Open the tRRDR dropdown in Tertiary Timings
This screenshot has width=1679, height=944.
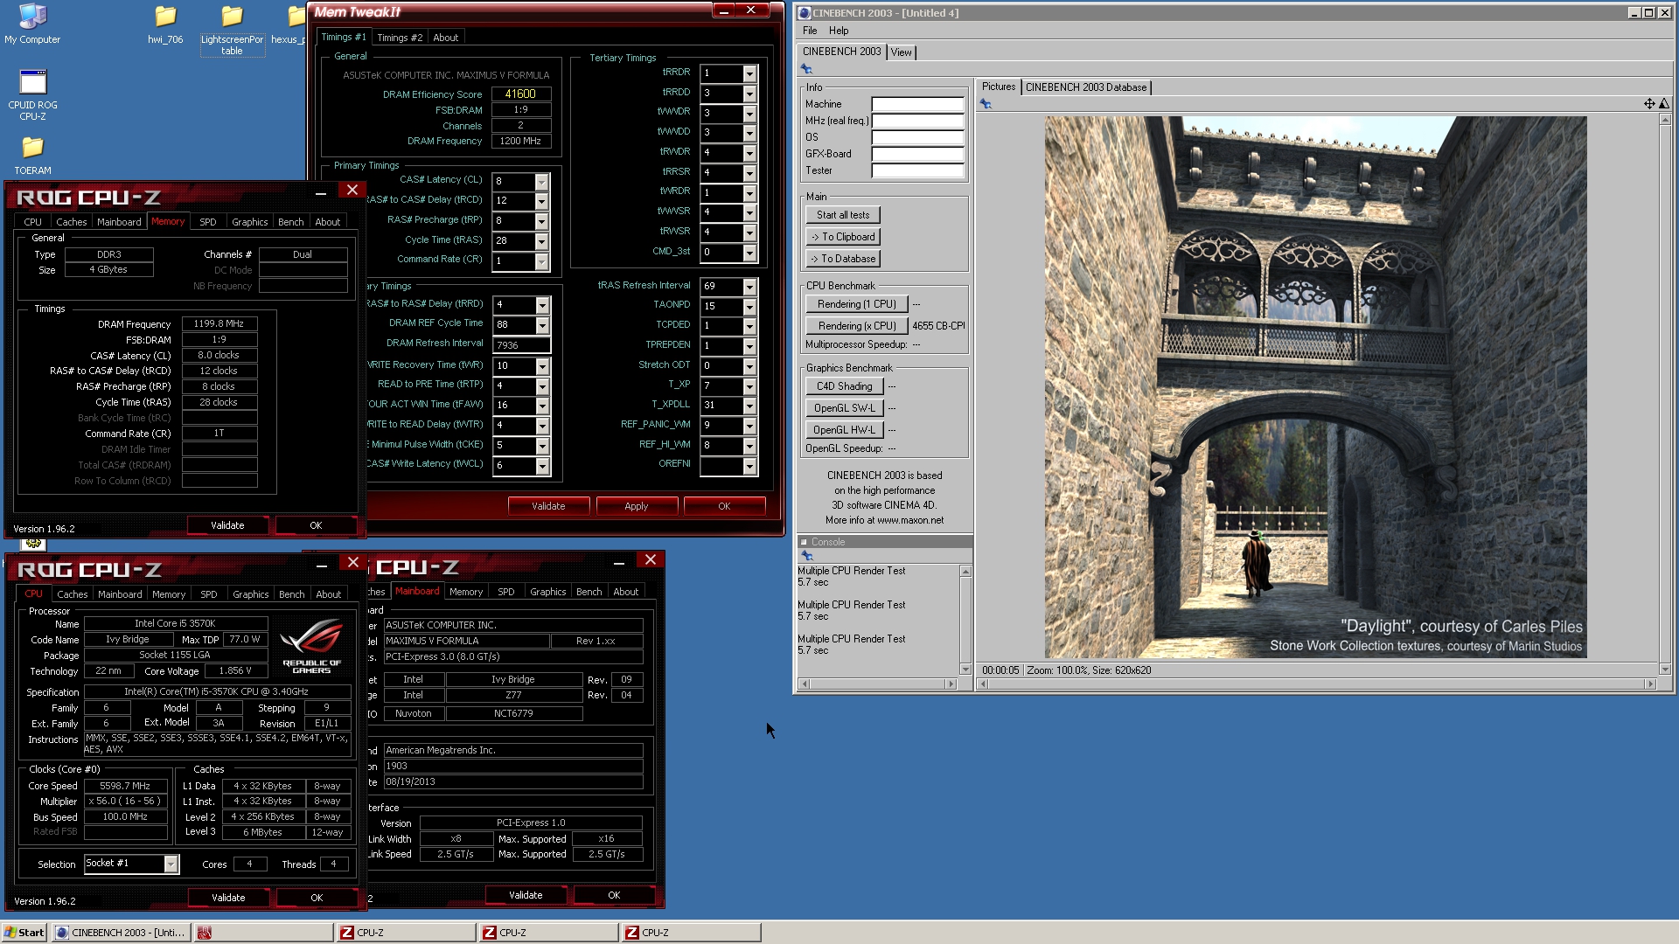click(x=749, y=73)
